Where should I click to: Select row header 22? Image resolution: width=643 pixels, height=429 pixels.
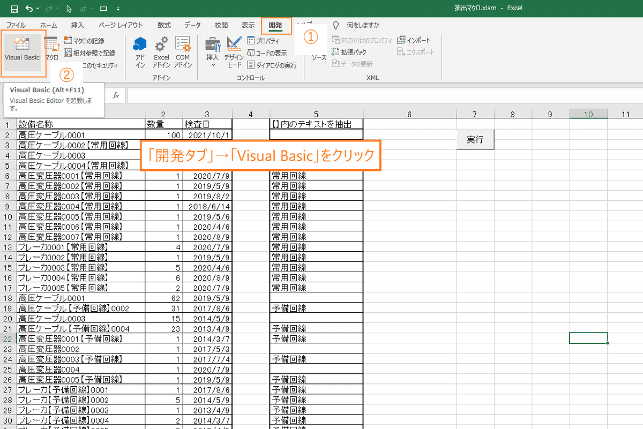point(8,338)
